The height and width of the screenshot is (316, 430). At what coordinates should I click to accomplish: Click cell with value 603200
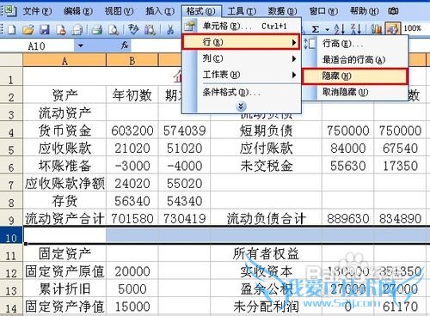coord(132,131)
